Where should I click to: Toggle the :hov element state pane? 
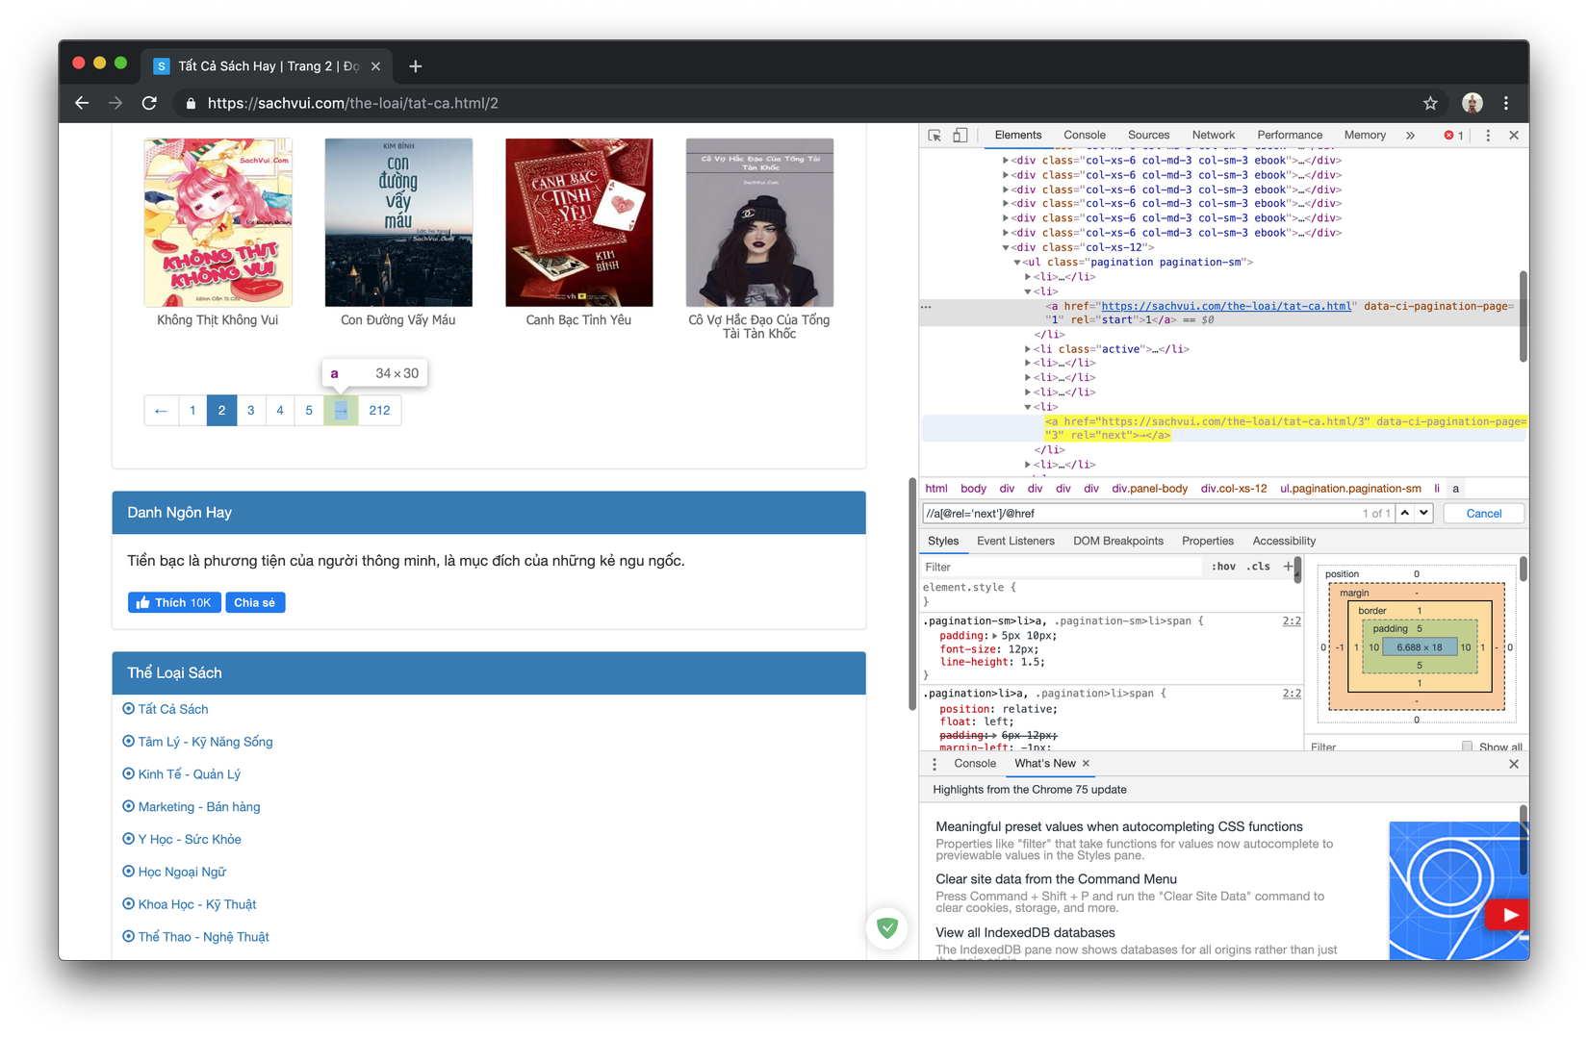tap(1223, 567)
